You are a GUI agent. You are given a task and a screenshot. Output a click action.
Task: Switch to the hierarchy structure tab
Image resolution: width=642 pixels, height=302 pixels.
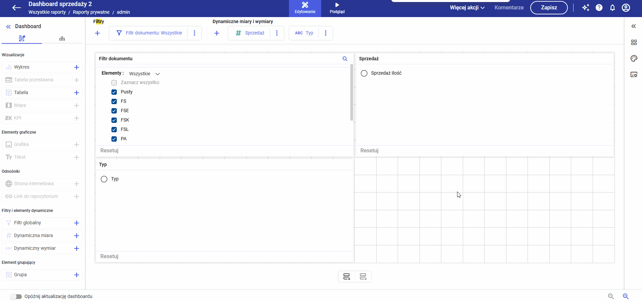(x=62, y=39)
